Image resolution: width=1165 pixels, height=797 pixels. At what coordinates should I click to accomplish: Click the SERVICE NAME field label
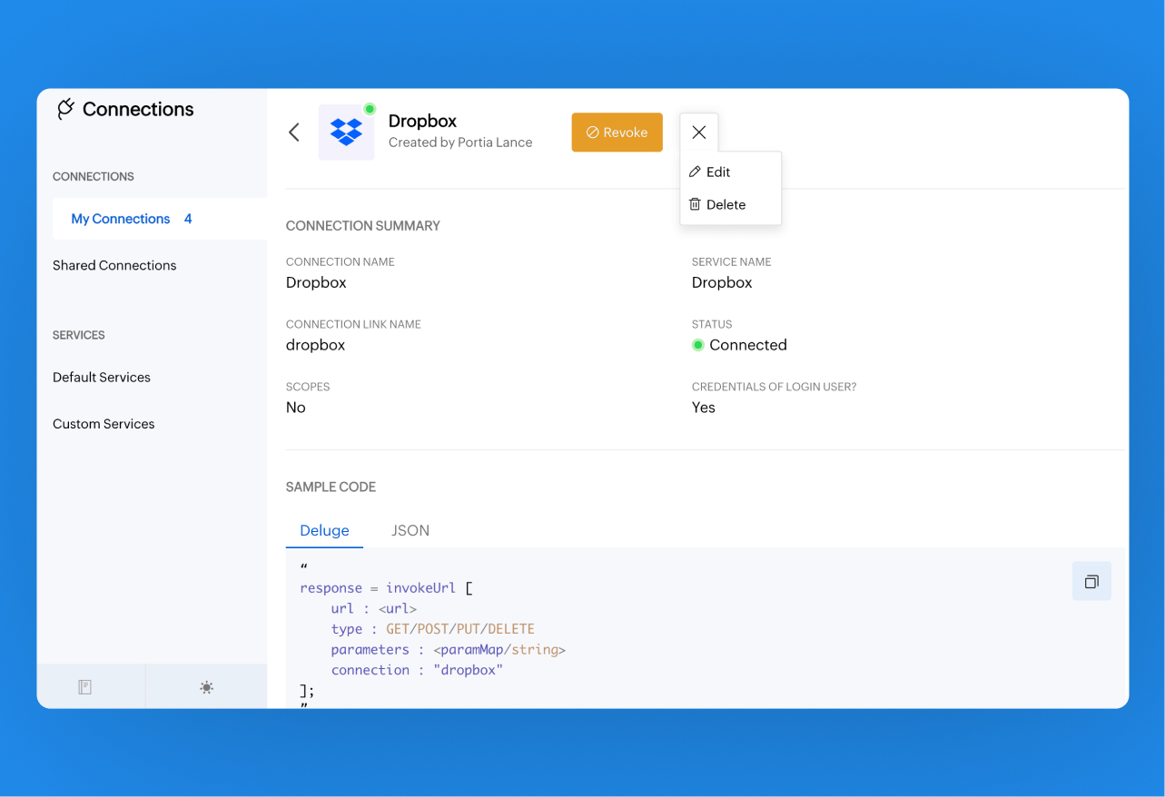[x=732, y=261]
